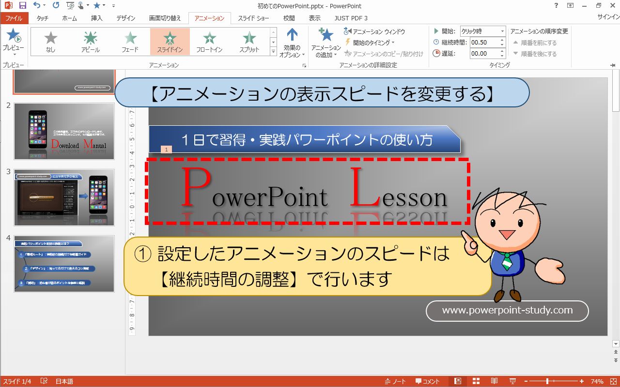
Task: Select slide 3 thumbnail
Action: click(64, 197)
